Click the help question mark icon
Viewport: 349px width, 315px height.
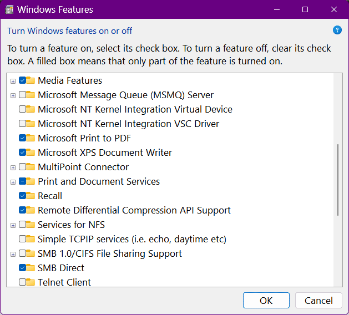337,30
